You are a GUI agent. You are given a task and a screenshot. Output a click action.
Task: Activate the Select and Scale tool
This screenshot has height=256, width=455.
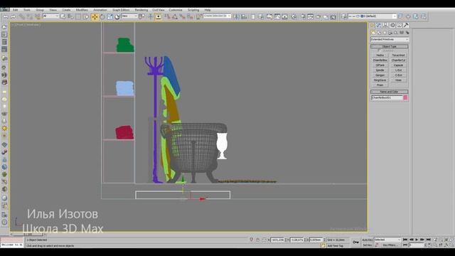[x=110, y=16]
